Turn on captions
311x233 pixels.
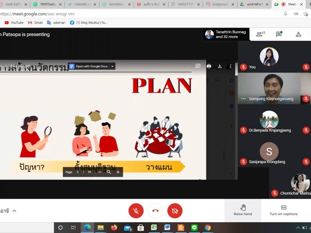tap(283, 210)
